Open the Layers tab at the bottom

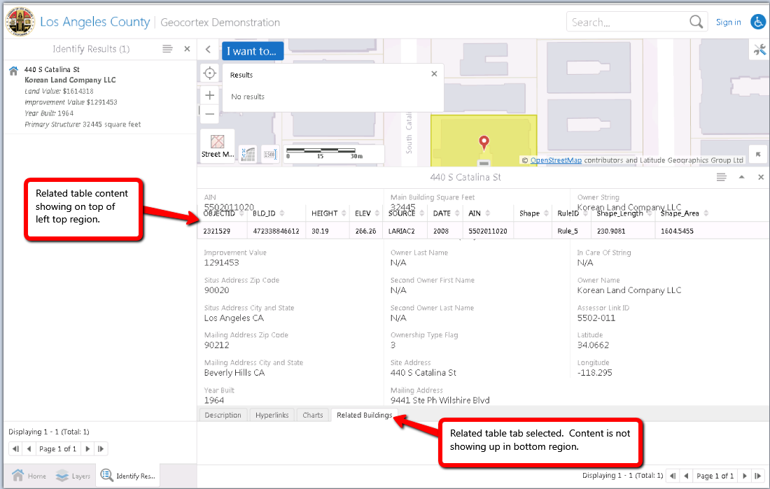click(73, 476)
